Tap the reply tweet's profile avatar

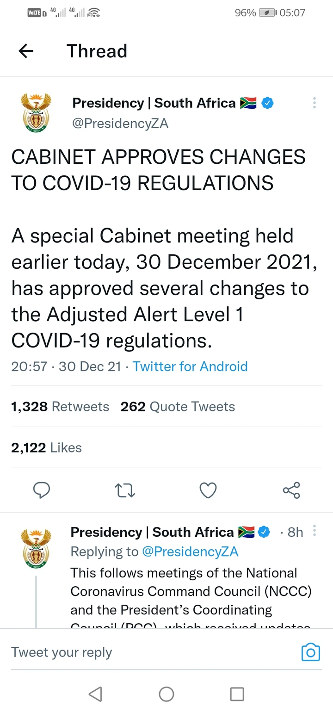36,549
